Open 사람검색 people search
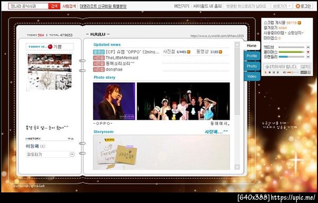 (x=69, y=6)
